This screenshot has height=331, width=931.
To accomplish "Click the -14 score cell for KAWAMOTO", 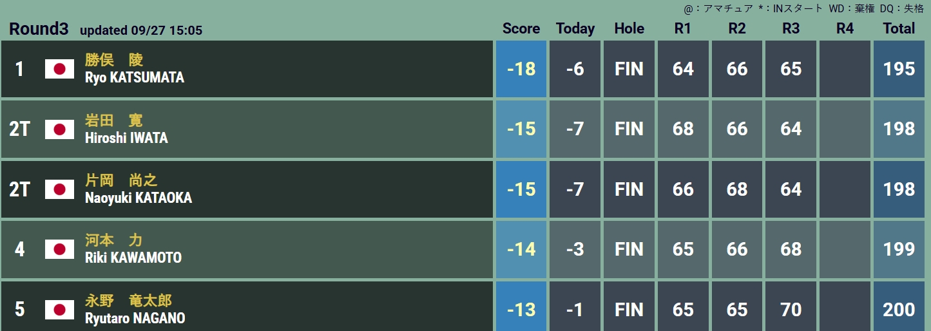I will pyautogui.click(x=521, y=249).
